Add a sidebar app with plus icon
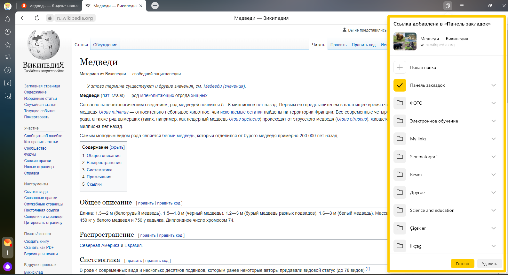The width and height of the screenshot is (508, 275). pyautogui.click(x=8, y=253)
